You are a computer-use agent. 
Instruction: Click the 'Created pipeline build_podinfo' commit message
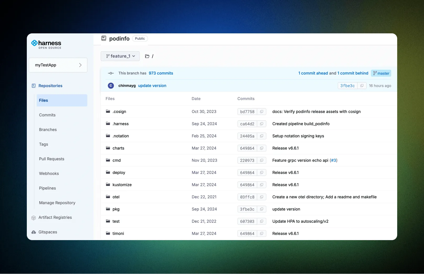click(301, 124)
